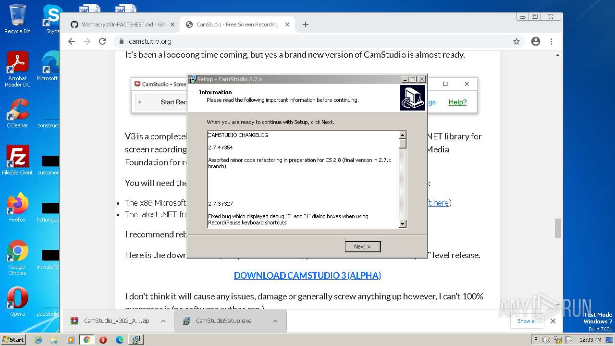Open Chrome's three-dot menu
615x346 pixels.
[551, 41]
